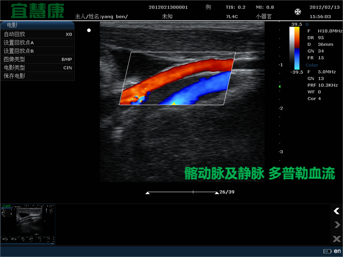Viewport: 343px width, 257px height.
Task: Click 保存电影 to save cine
Action: click(37, 76)
